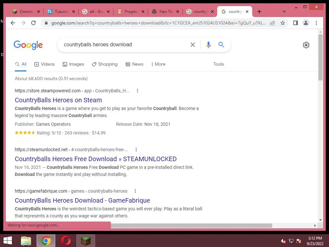The width and height of the screenshot is (329, 247).
Task: Open the Minecraft block taskbar icon
Action: 86,241
